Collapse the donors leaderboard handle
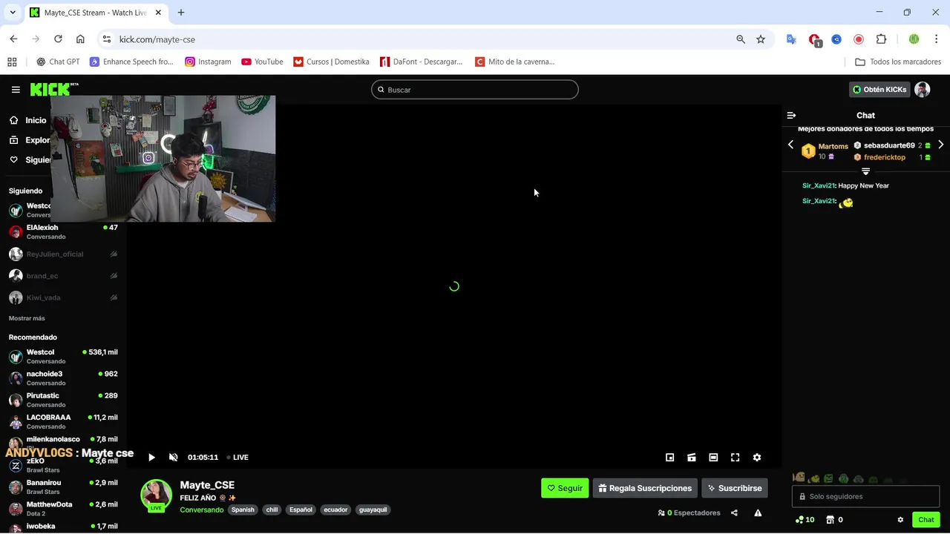950x534 pixels. [x=865, y=171]
